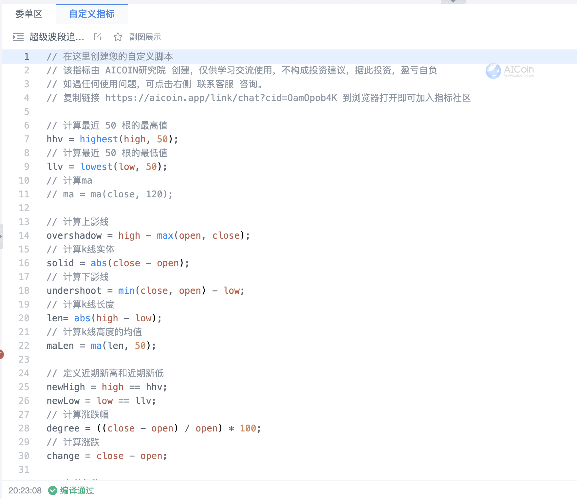Click the newLow variable on line 26
This screenshot has width=577, height=499.
click(63, 401)
